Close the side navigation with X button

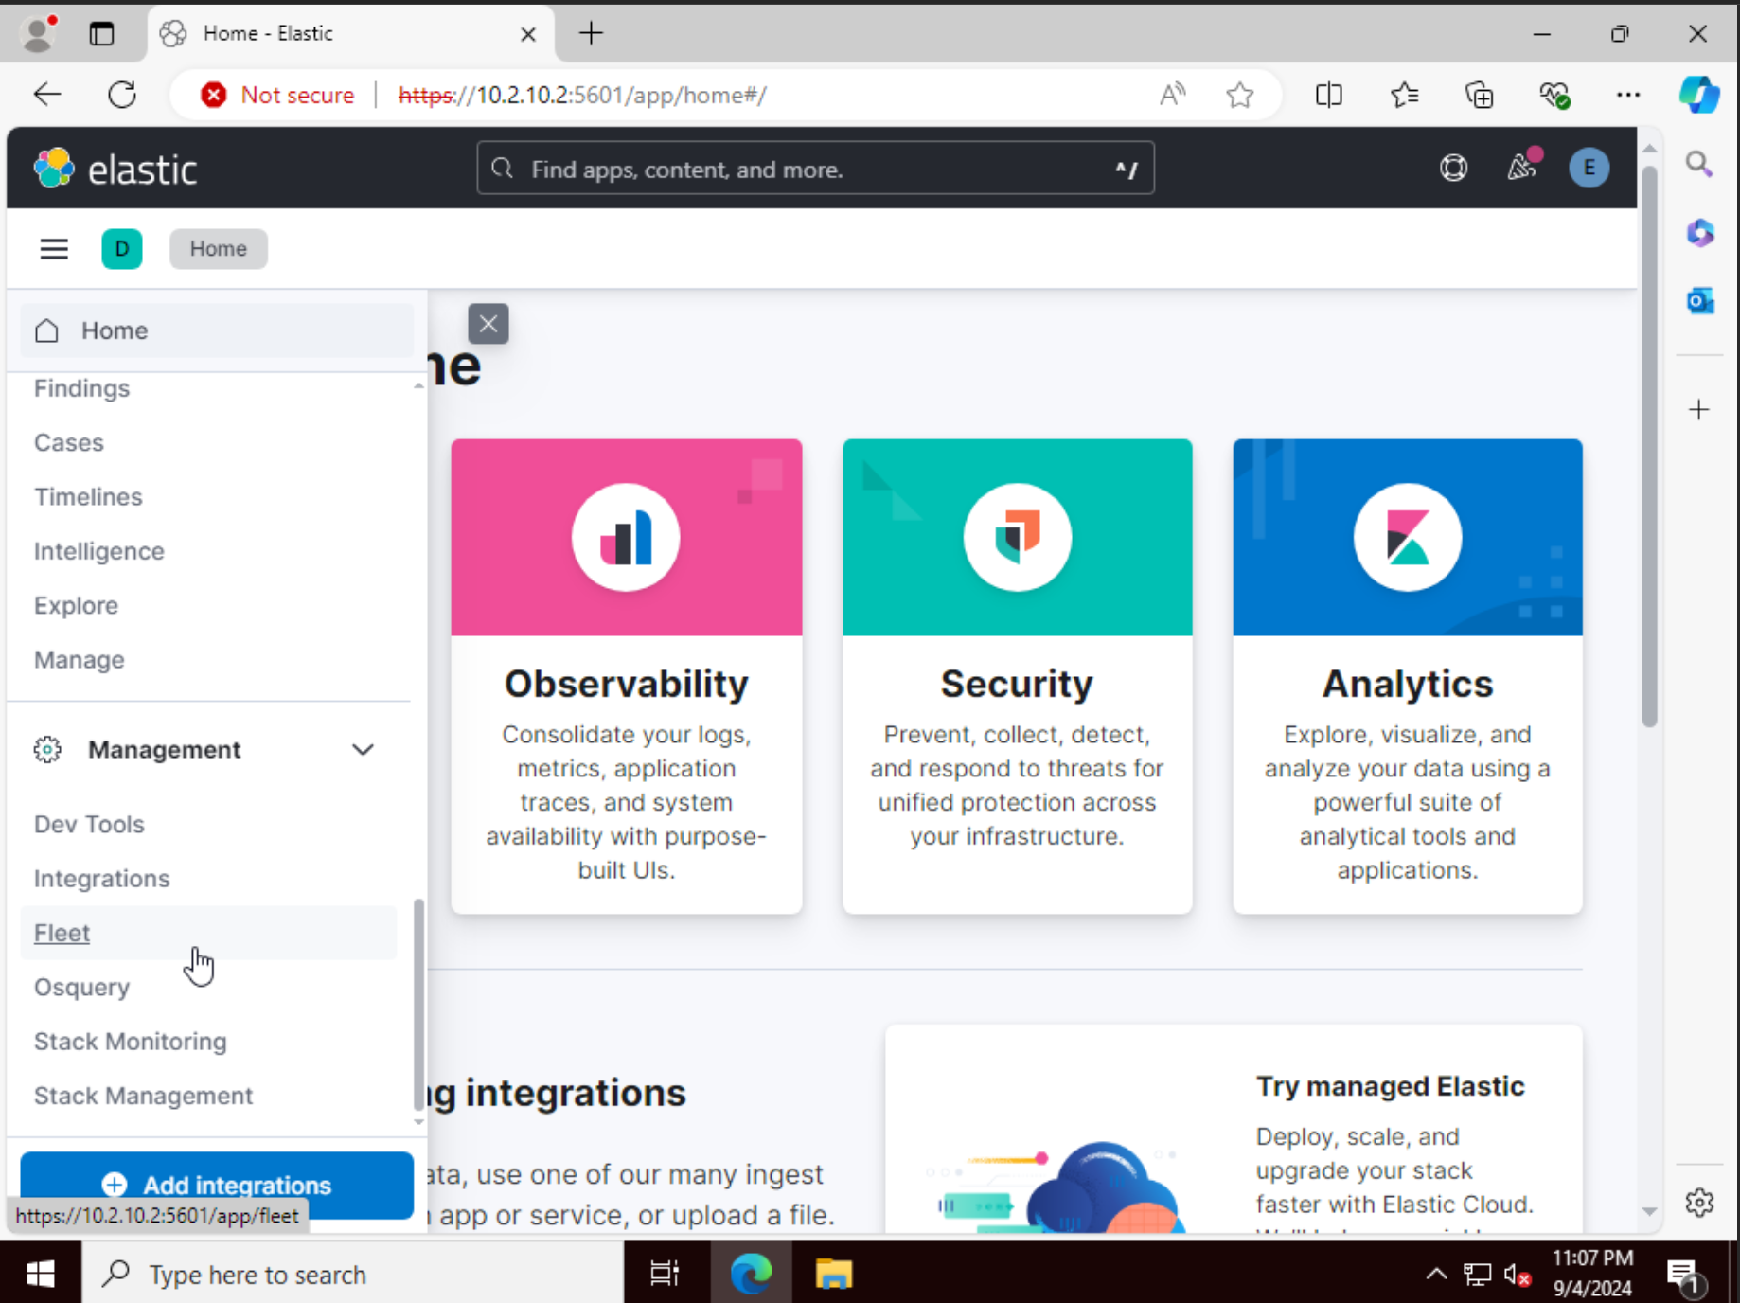(x=488, y=324)
